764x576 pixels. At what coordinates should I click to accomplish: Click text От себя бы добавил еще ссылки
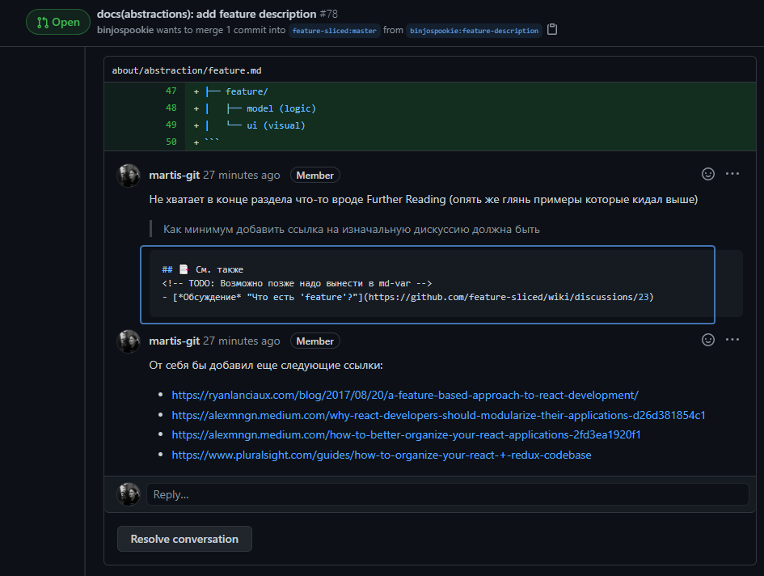[x=266, y=366]
